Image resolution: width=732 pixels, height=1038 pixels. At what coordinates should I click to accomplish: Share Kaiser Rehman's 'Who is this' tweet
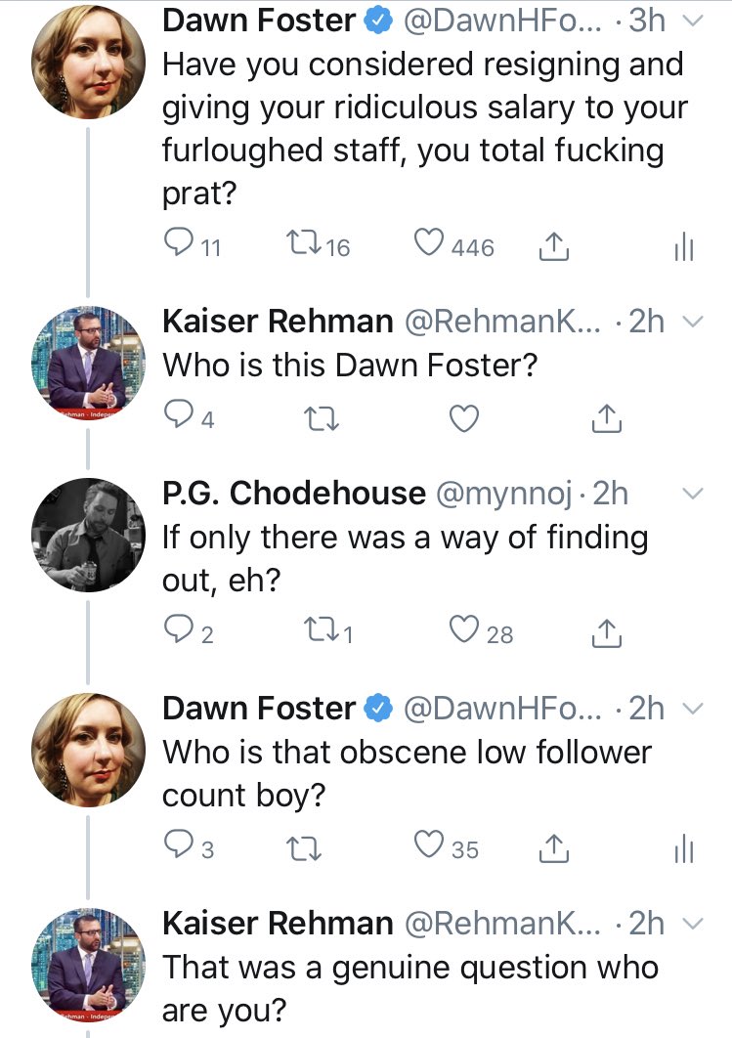click(x=607, y=419)
